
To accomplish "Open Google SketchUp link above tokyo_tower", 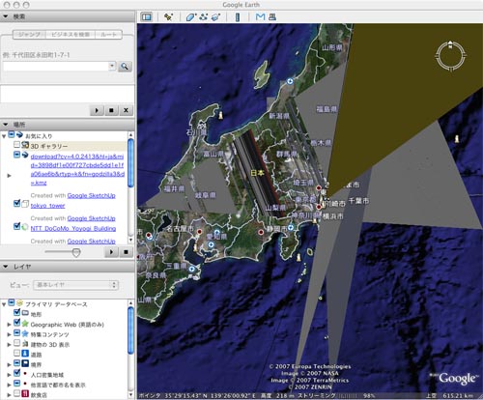I will pyautogui.click(x=91, y=195).
